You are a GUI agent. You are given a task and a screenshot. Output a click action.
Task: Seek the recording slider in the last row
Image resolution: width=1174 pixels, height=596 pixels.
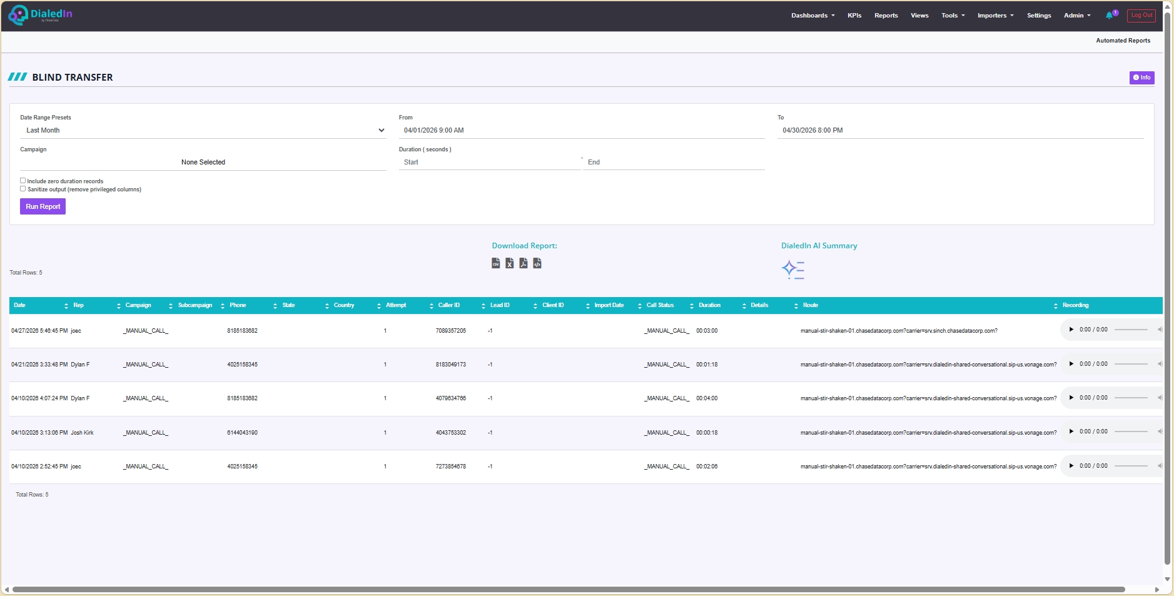1131,466
